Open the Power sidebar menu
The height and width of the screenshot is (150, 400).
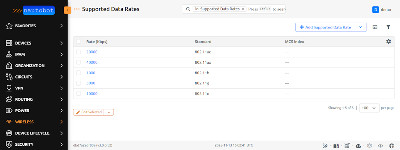point(34,111)
